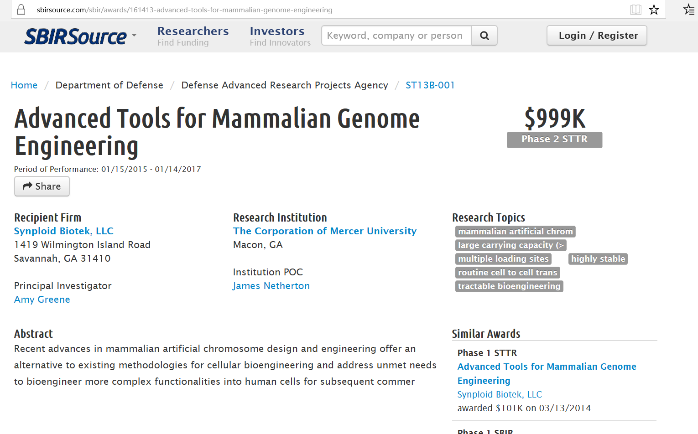Viewport: 698px width, 434px height.
Task: Click the site security lock icon
Action: pyautogui.click(x=21, y=10)
